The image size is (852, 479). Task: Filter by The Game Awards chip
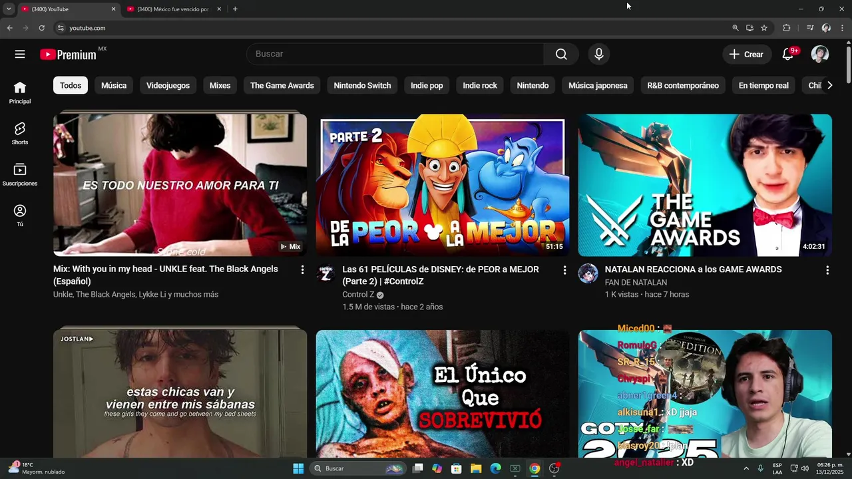click(x=282, y=85)
